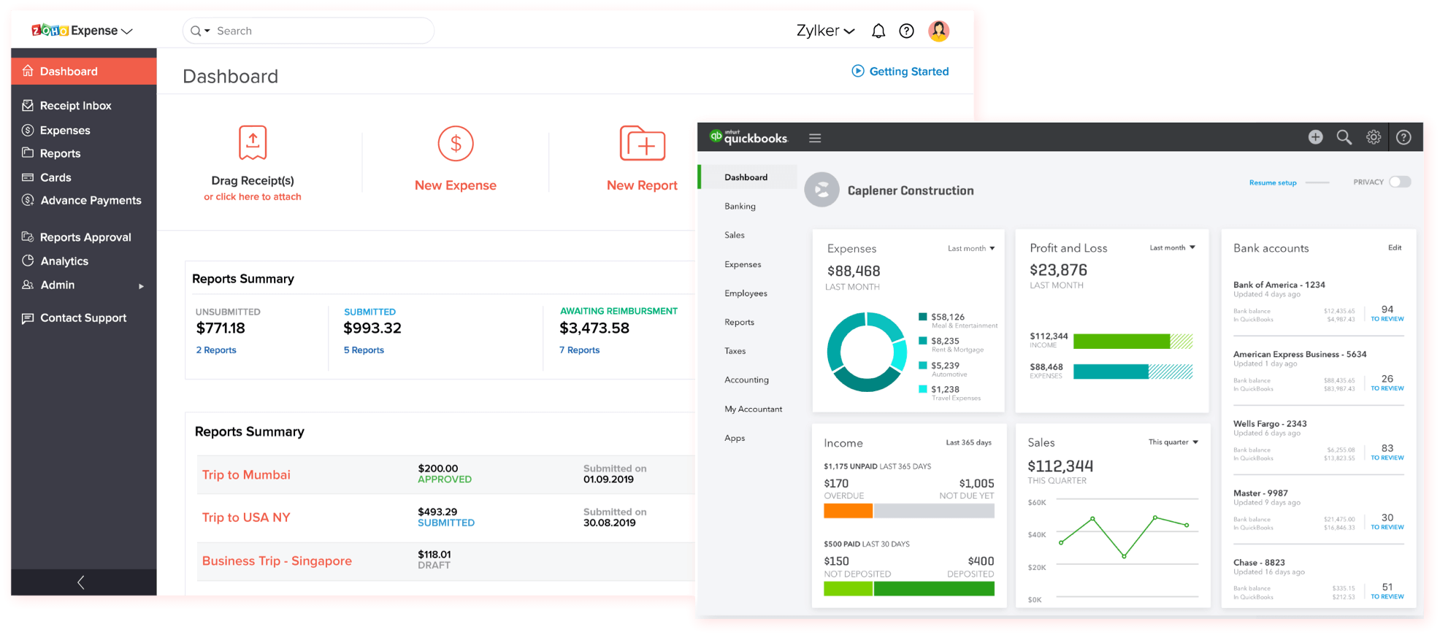This screenshot has height=635, width=1440.
Task: Click Edit in Bank accounts panel
Action: coord(1395,247)
